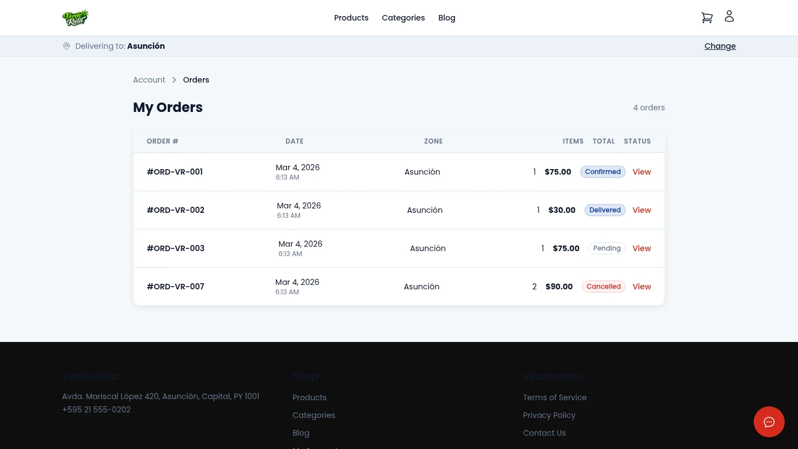798x449 pixels.
Task: Open Privacy Policy in footer
Action: 549,415
